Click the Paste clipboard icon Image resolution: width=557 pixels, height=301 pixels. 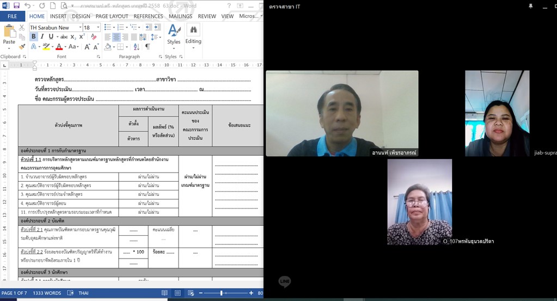tap(9, 31)
